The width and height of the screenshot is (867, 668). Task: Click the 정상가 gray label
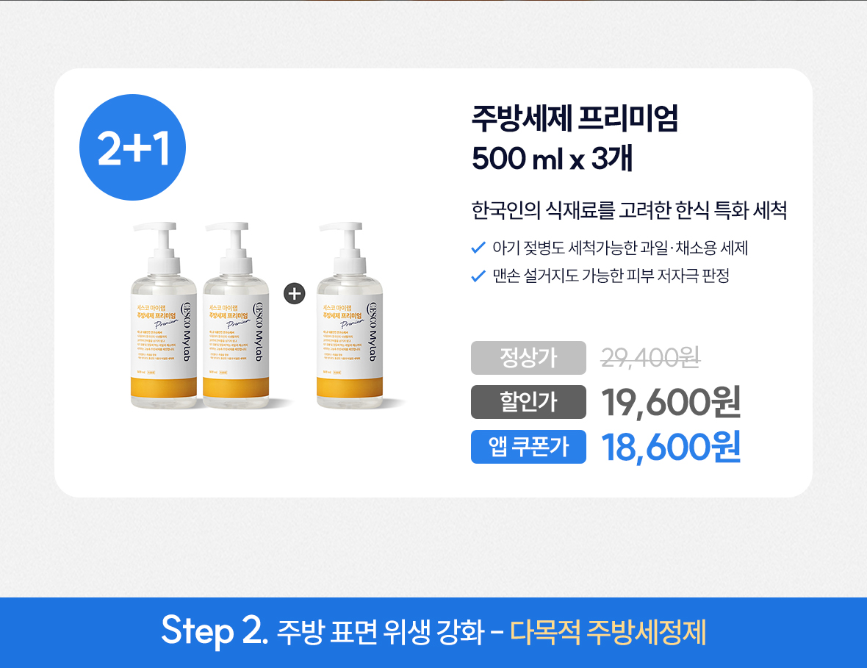[x=528, y=358]
